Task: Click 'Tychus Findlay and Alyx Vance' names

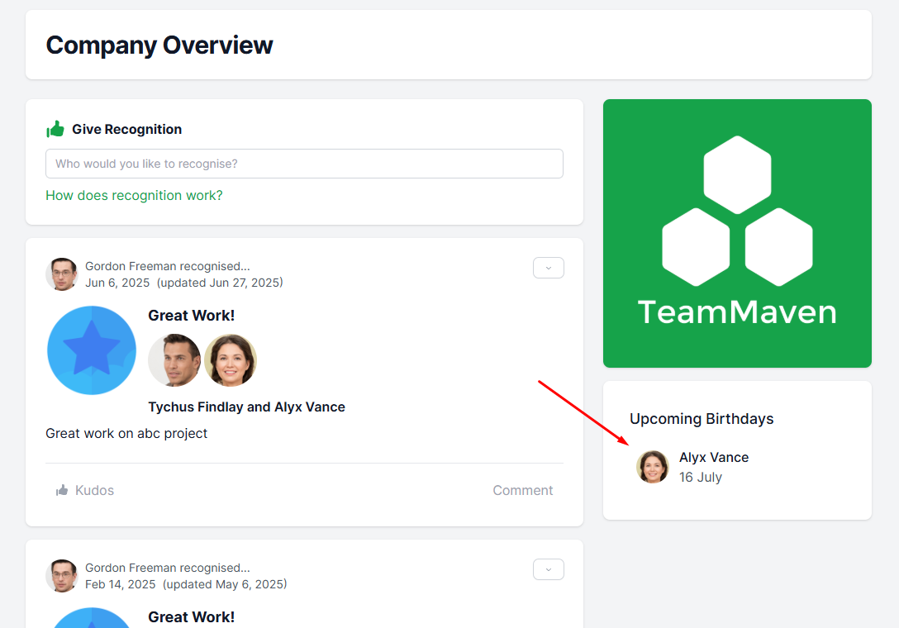Action: (246, 407)
